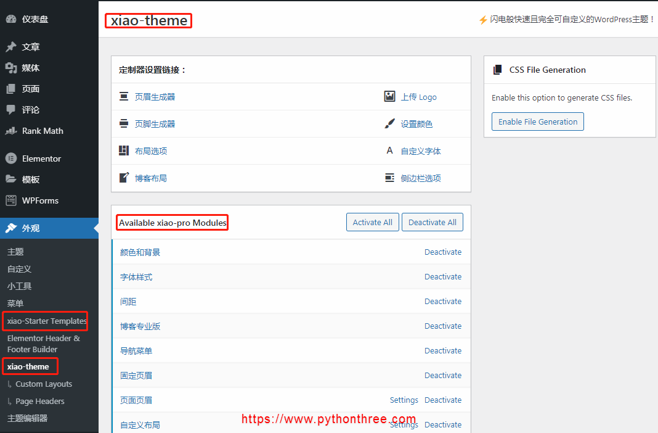
Task: Go to the 主题 submenu
Action: click(15, 252)
